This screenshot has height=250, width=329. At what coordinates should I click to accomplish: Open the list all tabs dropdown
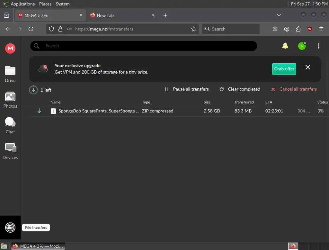[279, 15]
